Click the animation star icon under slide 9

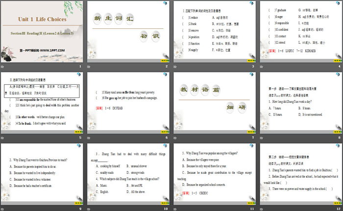click(2, 209)
